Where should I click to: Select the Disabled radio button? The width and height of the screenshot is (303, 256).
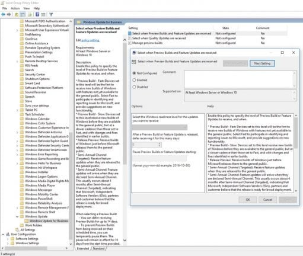(x=134, y=87)
